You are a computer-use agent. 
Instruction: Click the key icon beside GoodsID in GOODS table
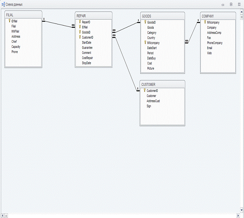(x=145, y=22)
